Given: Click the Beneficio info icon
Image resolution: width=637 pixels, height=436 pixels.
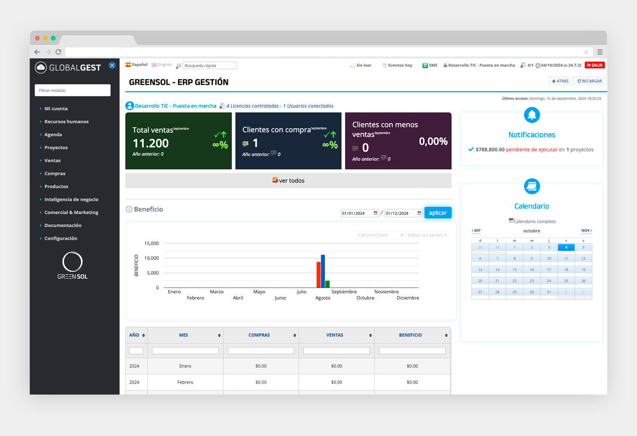Looking at the screenshot, I should [129, 210].
